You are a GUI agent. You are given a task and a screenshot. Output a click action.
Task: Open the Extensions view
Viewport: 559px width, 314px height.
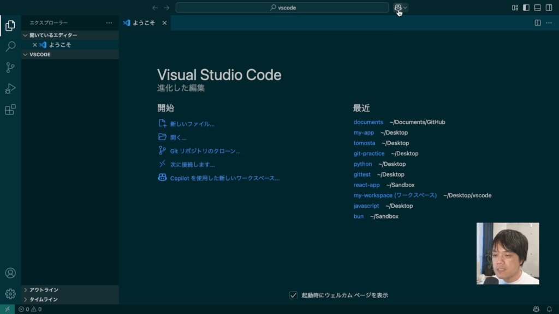(10, 110)
